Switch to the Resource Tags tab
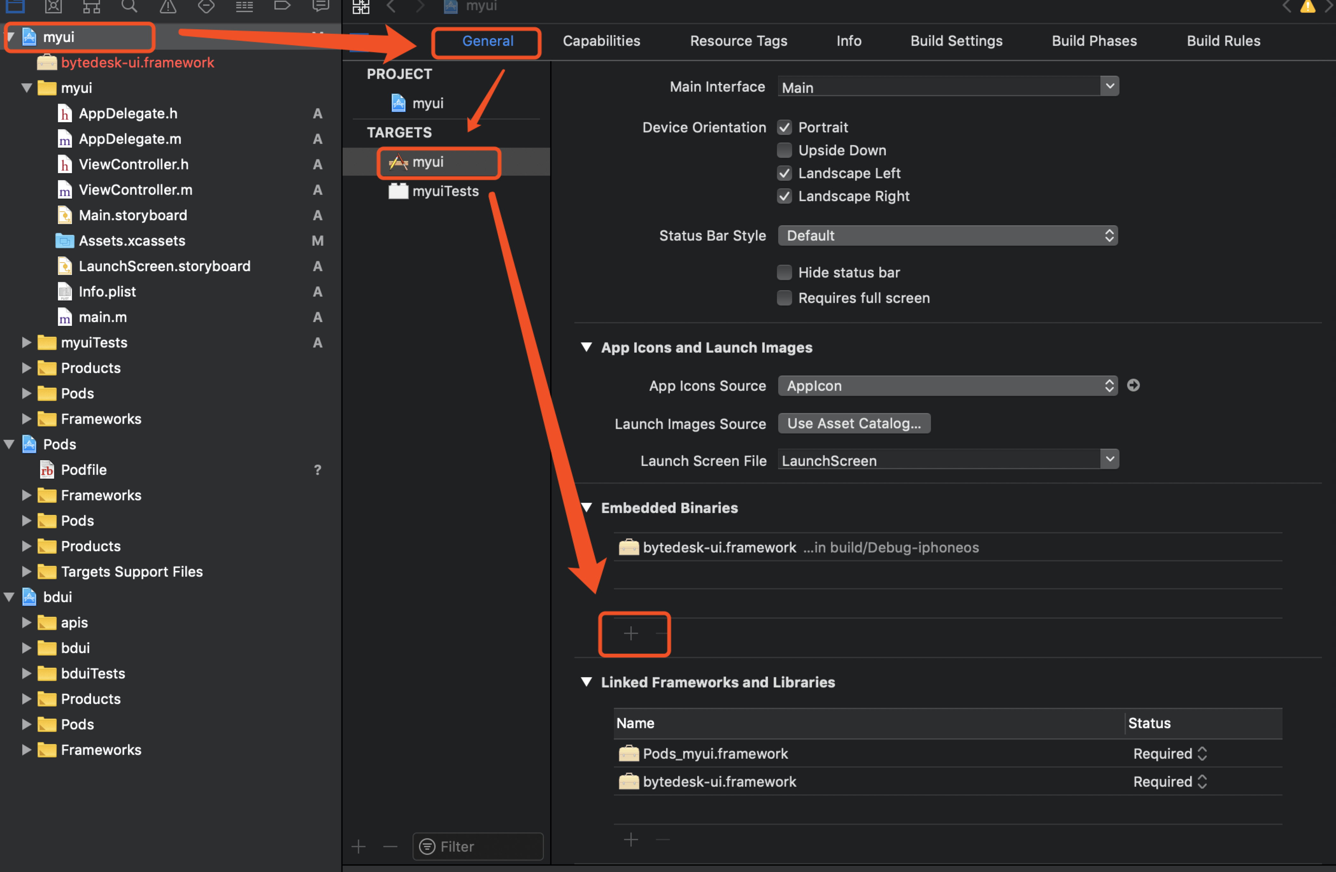1336x872 pixels. (x=738, y=41)
